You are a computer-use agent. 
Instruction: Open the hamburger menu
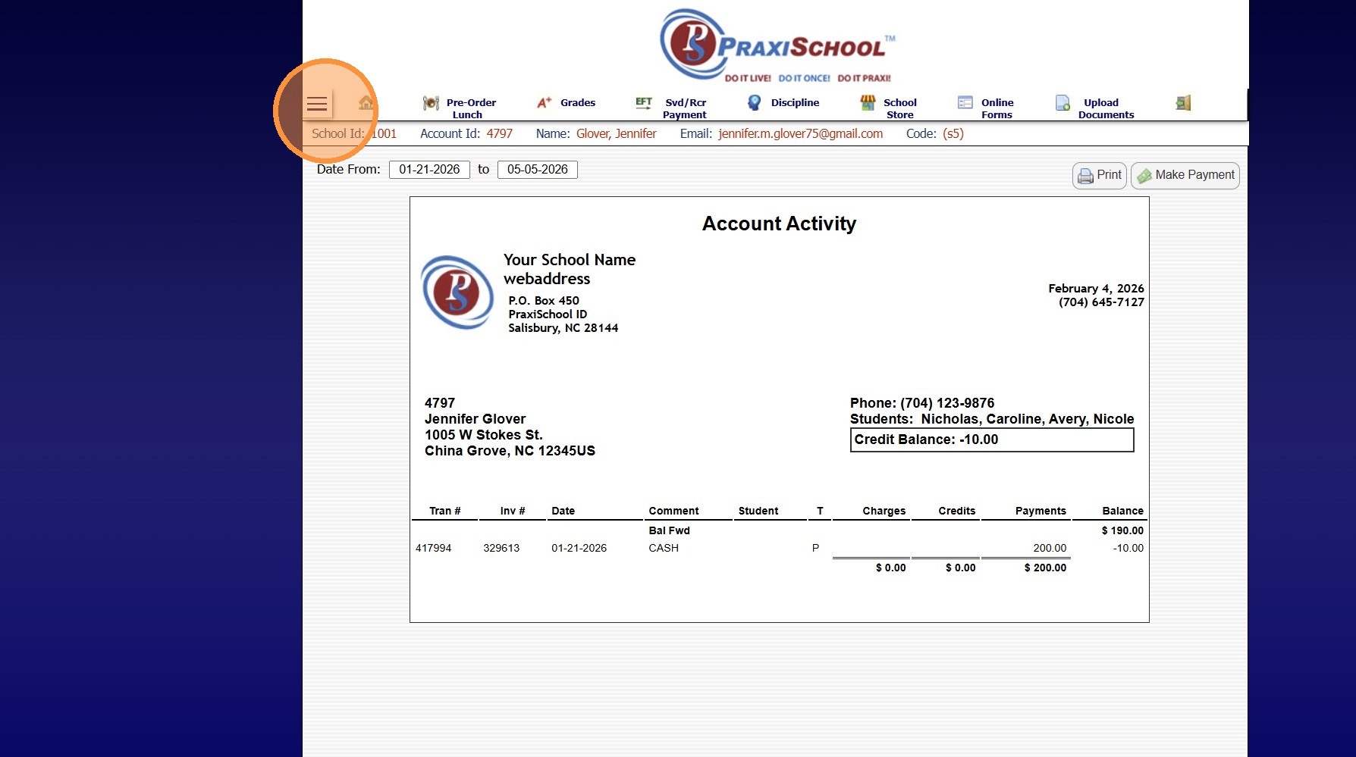(317, 104)
